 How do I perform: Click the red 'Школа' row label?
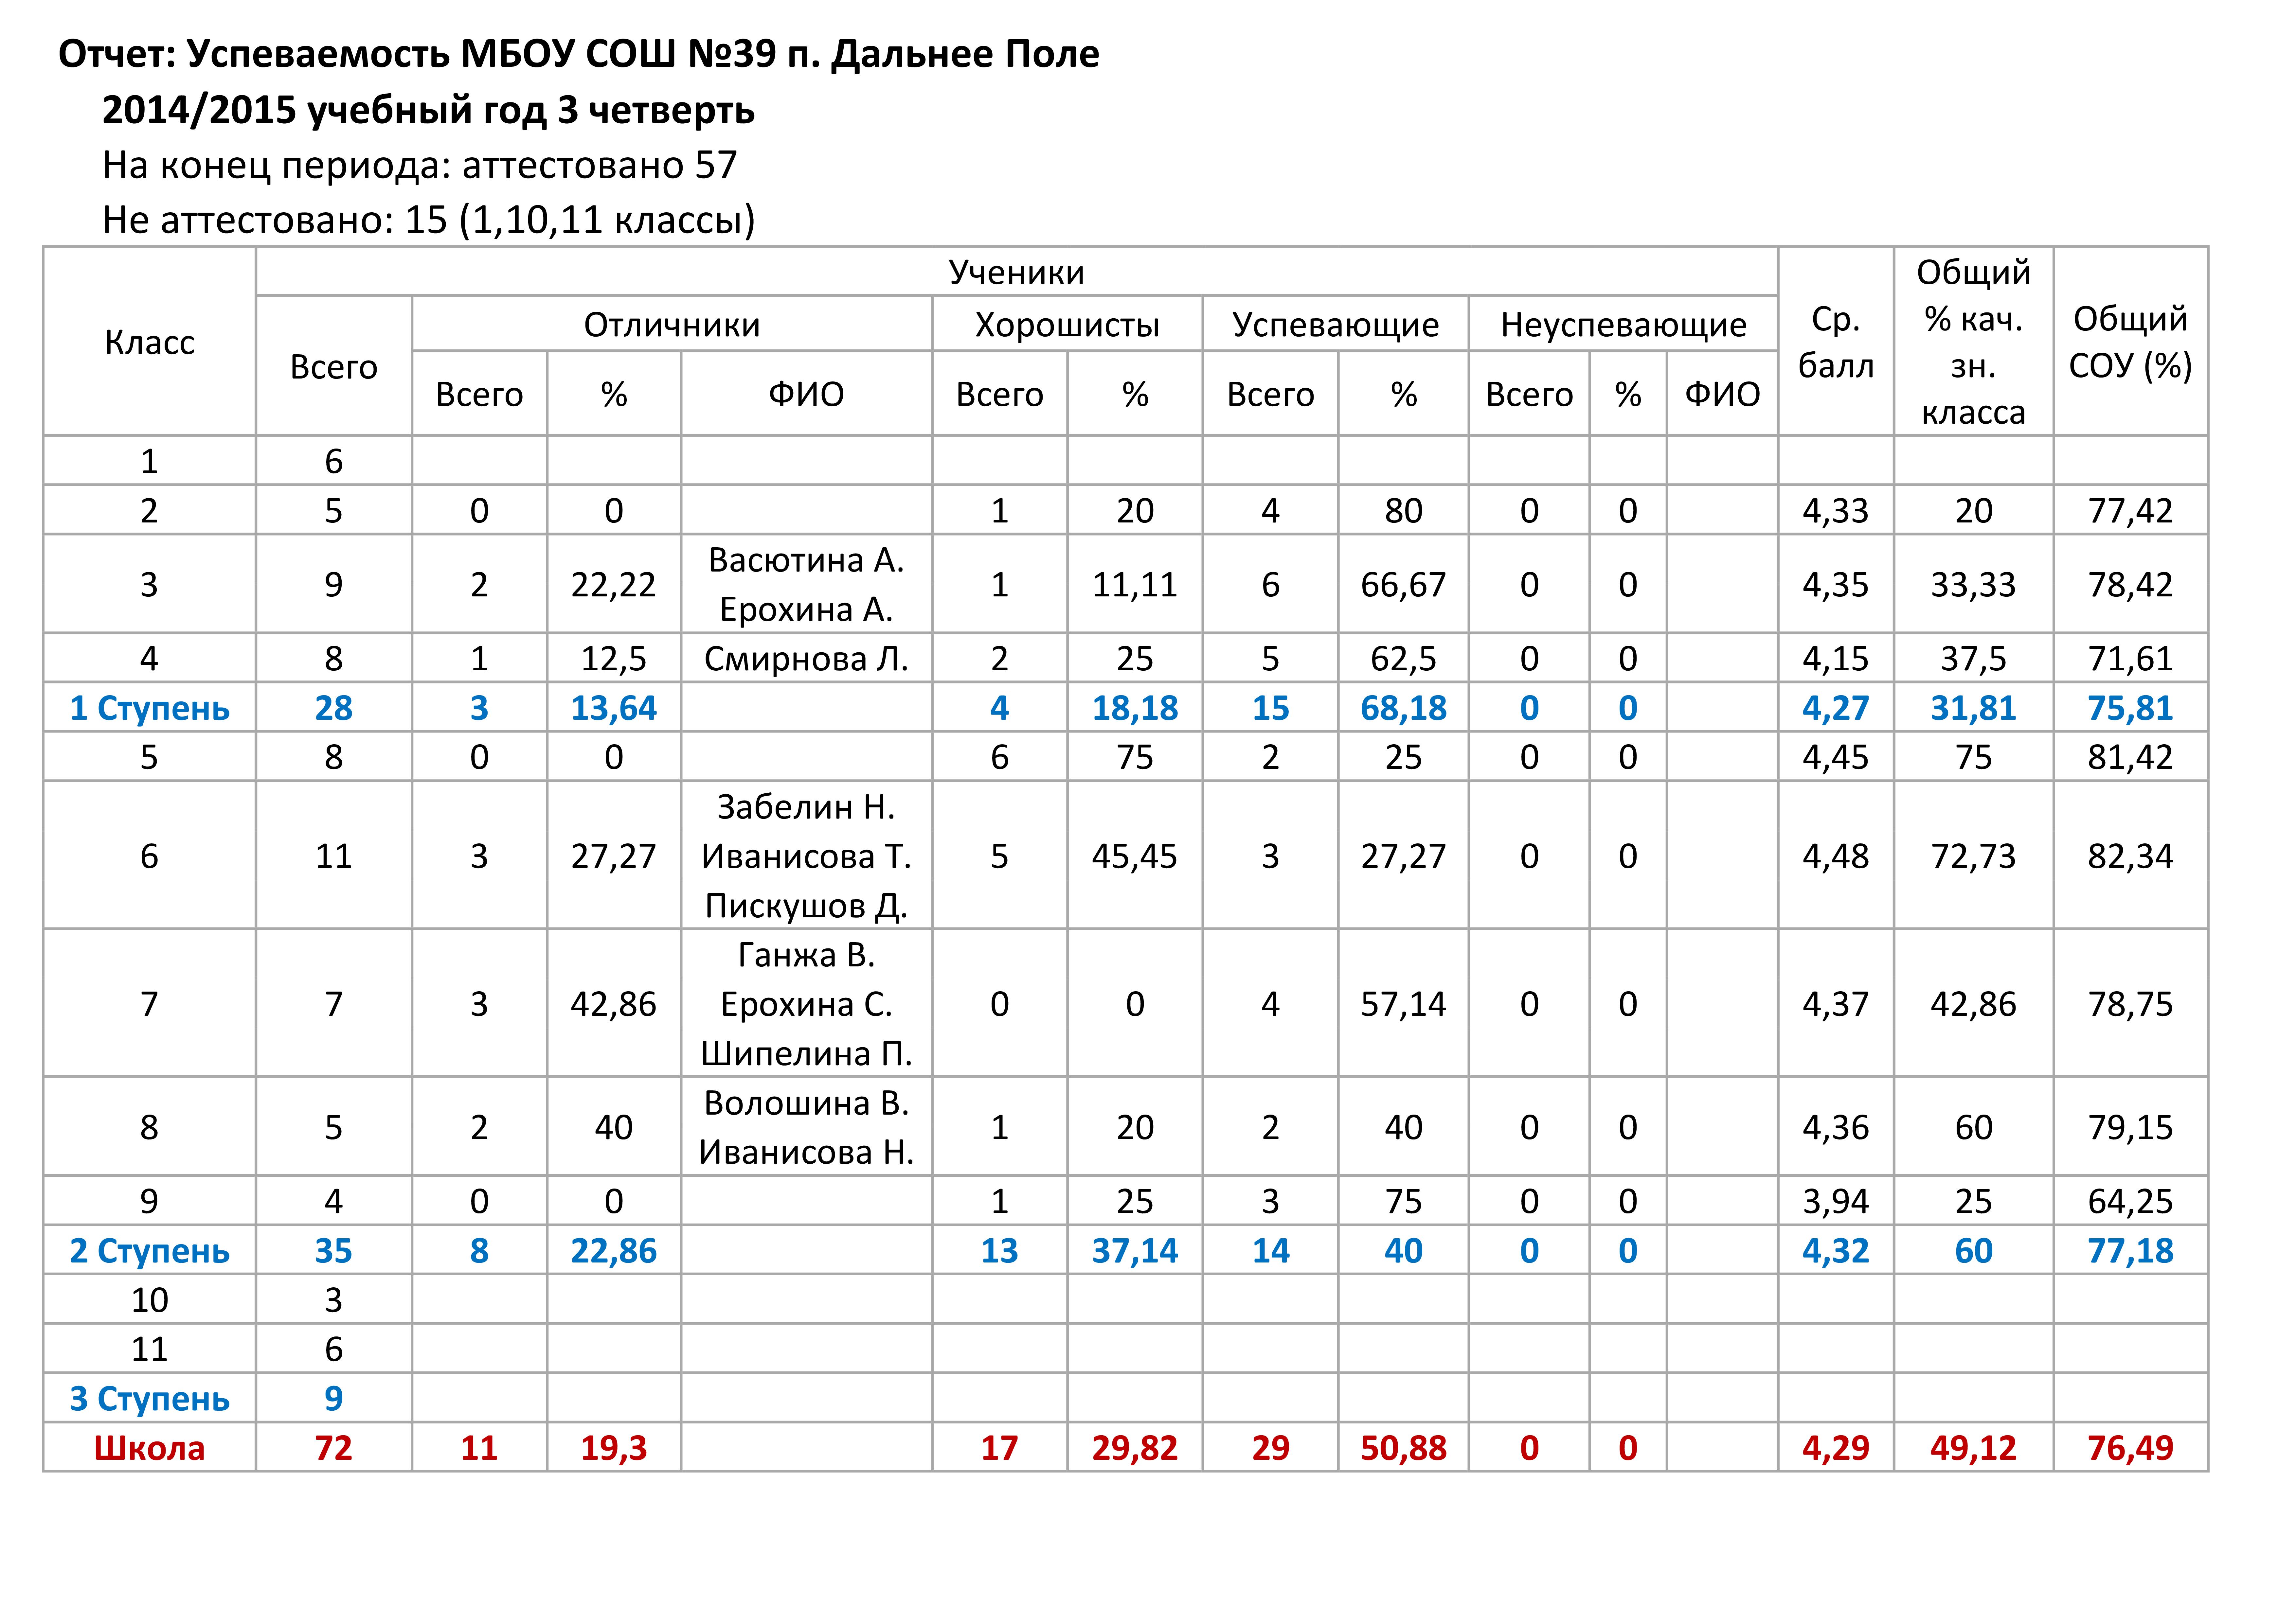tap(149, 1448)
